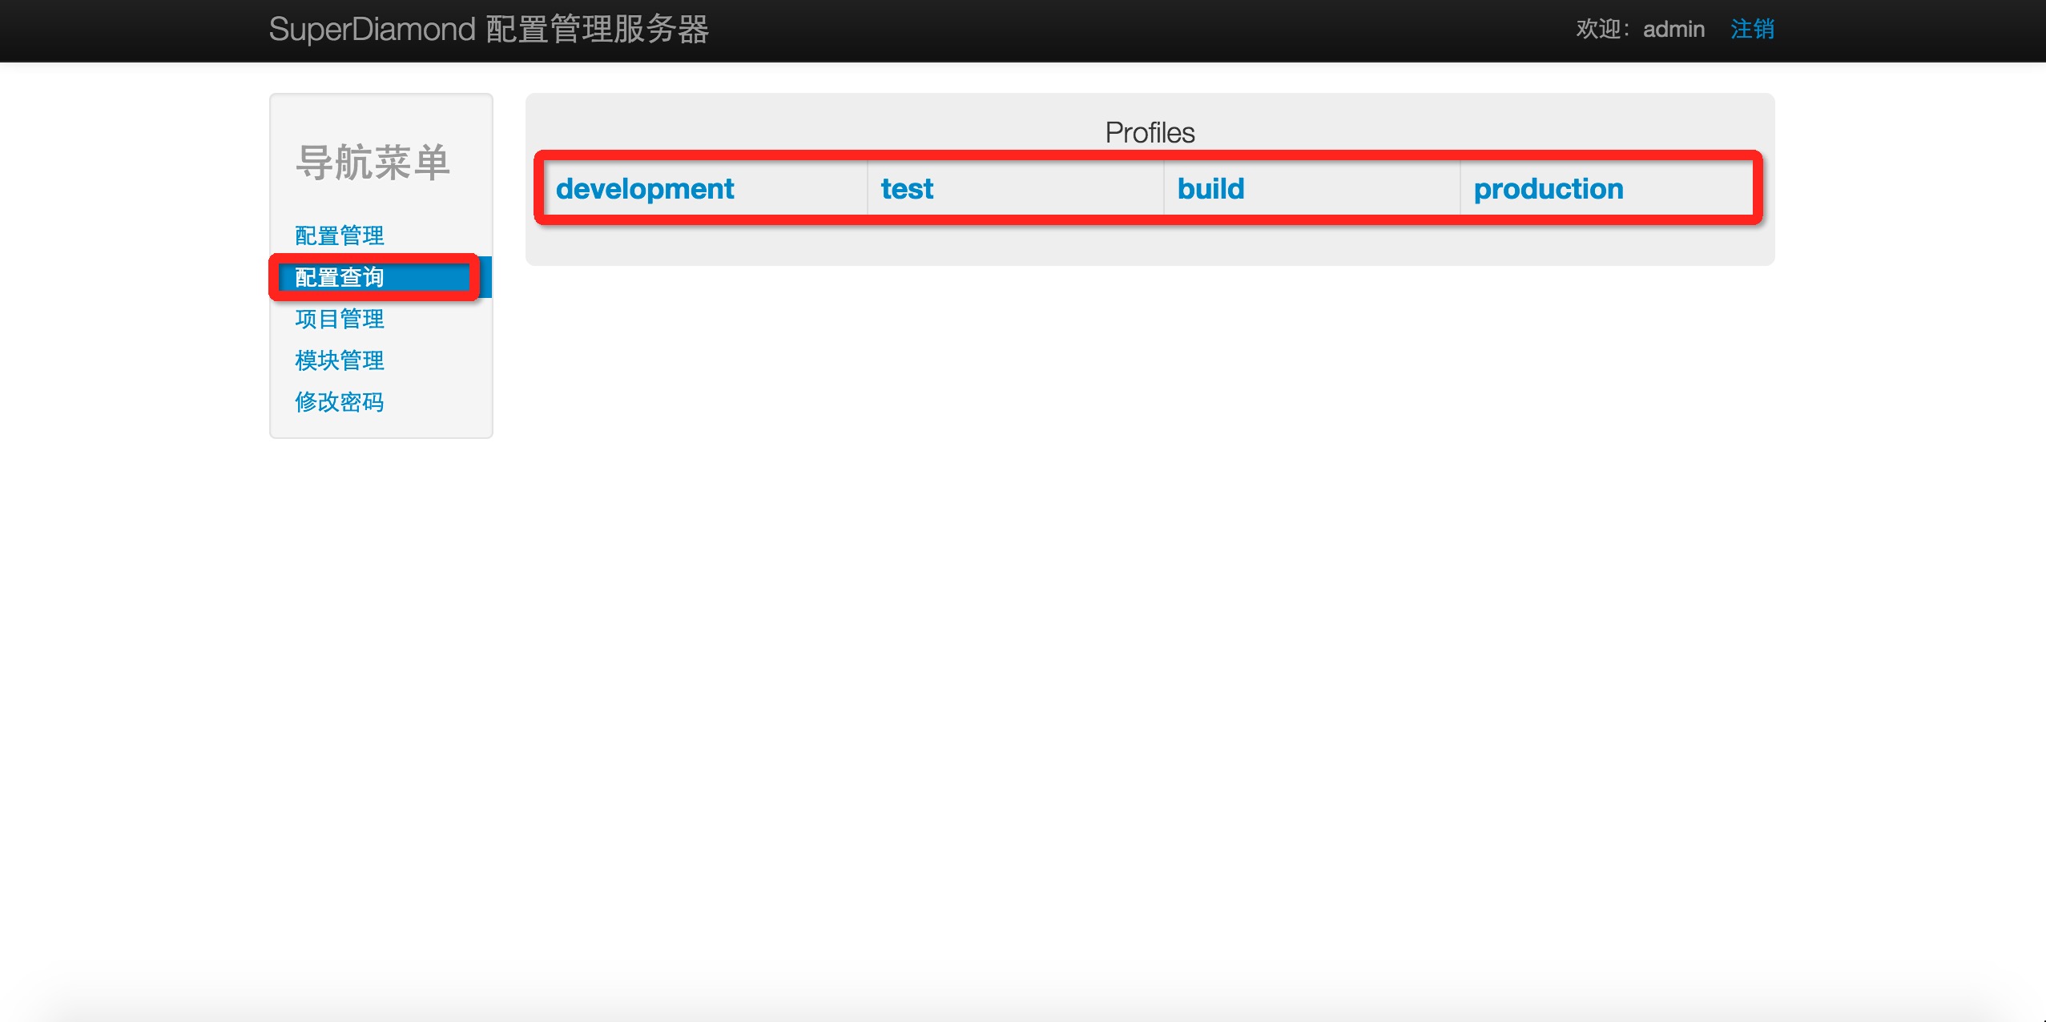The image size is (2046, 1022).
Task: Select the highlighted 配置查询 menu item
Action: pos(339,277)
